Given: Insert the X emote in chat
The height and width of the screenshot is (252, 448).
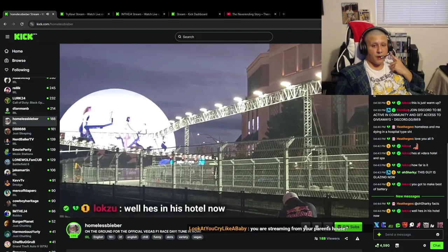Looking at the screenshot, I should point(377,225).
